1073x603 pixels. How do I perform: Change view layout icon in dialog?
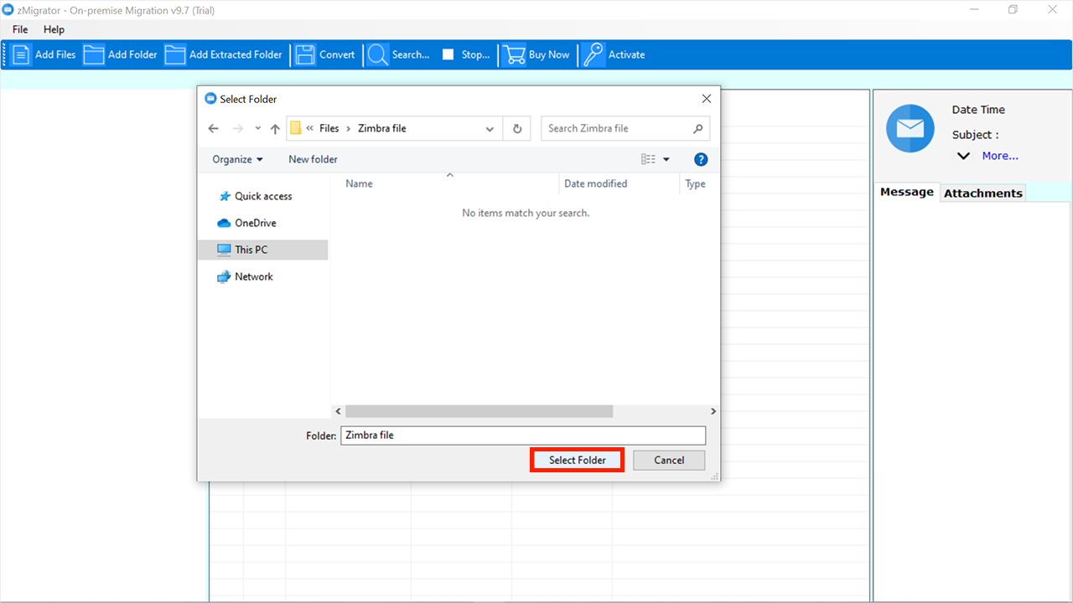(648, 159)
